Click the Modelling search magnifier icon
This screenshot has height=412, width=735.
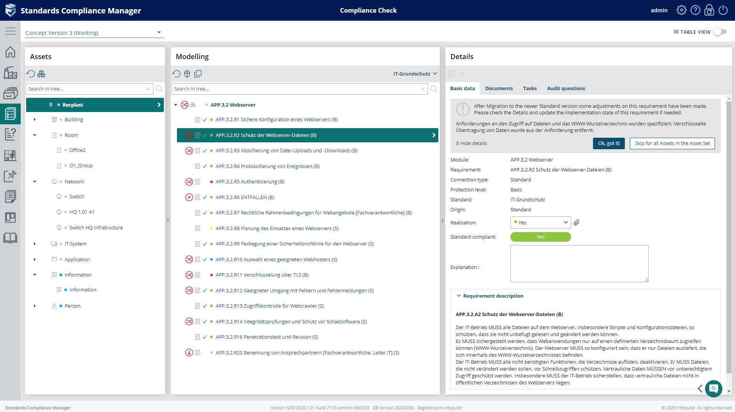434,89
